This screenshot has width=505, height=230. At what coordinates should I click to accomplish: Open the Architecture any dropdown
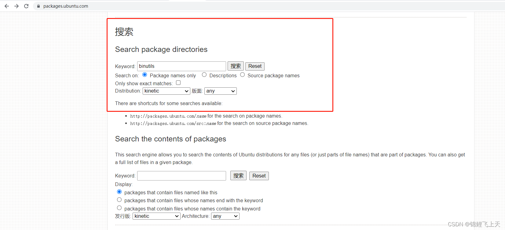225,216
